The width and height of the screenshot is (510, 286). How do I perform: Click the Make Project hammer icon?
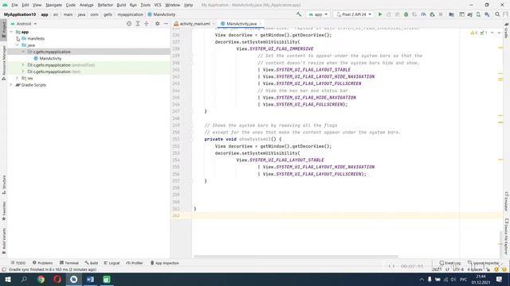coord(299,14)
